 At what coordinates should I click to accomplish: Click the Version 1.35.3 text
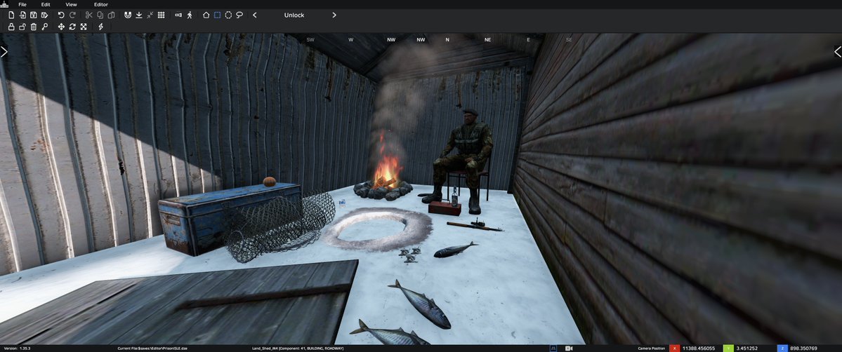(x=18, y=348)
